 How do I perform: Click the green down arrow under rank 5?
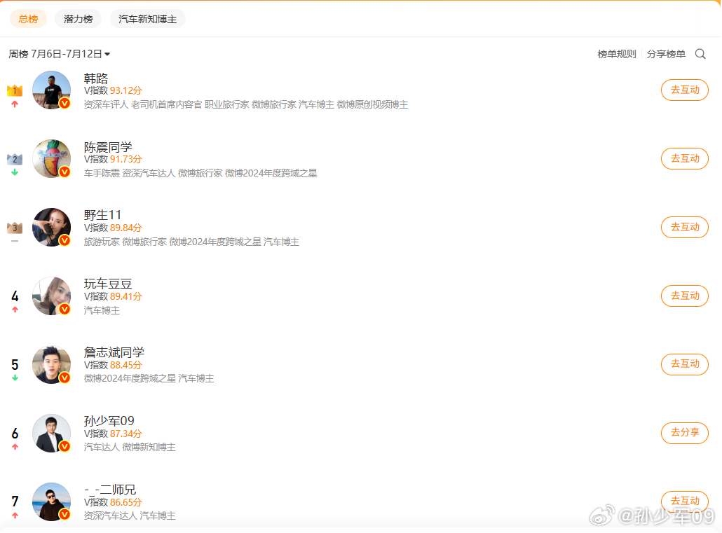pos(15,378)
